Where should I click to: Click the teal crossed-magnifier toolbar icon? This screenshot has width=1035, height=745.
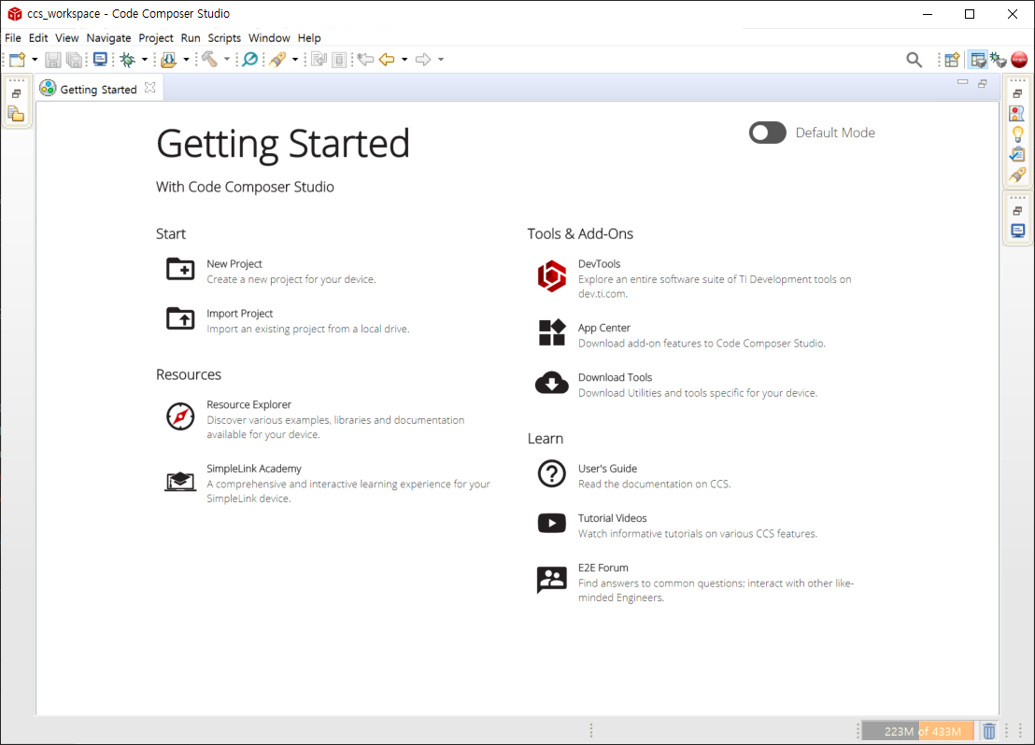(250, 60)
